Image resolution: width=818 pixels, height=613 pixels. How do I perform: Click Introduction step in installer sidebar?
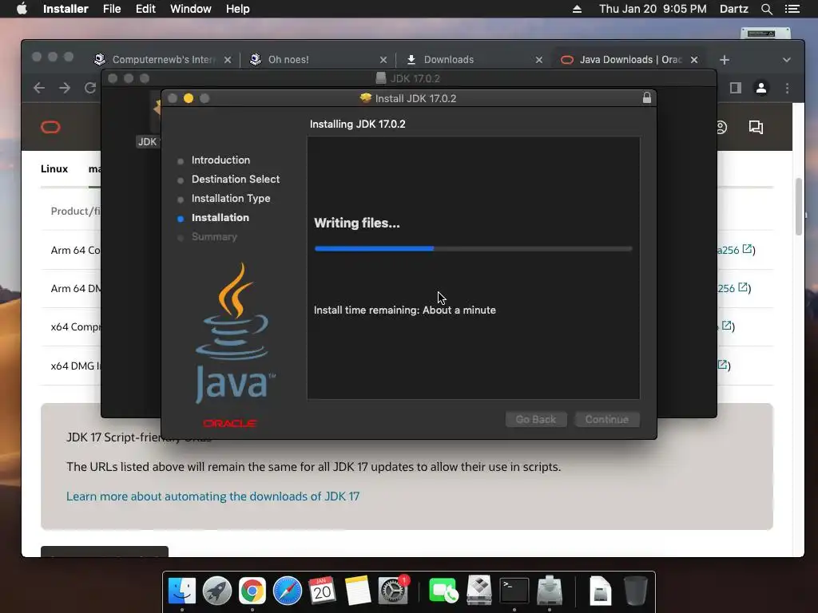tap(220, 160)
